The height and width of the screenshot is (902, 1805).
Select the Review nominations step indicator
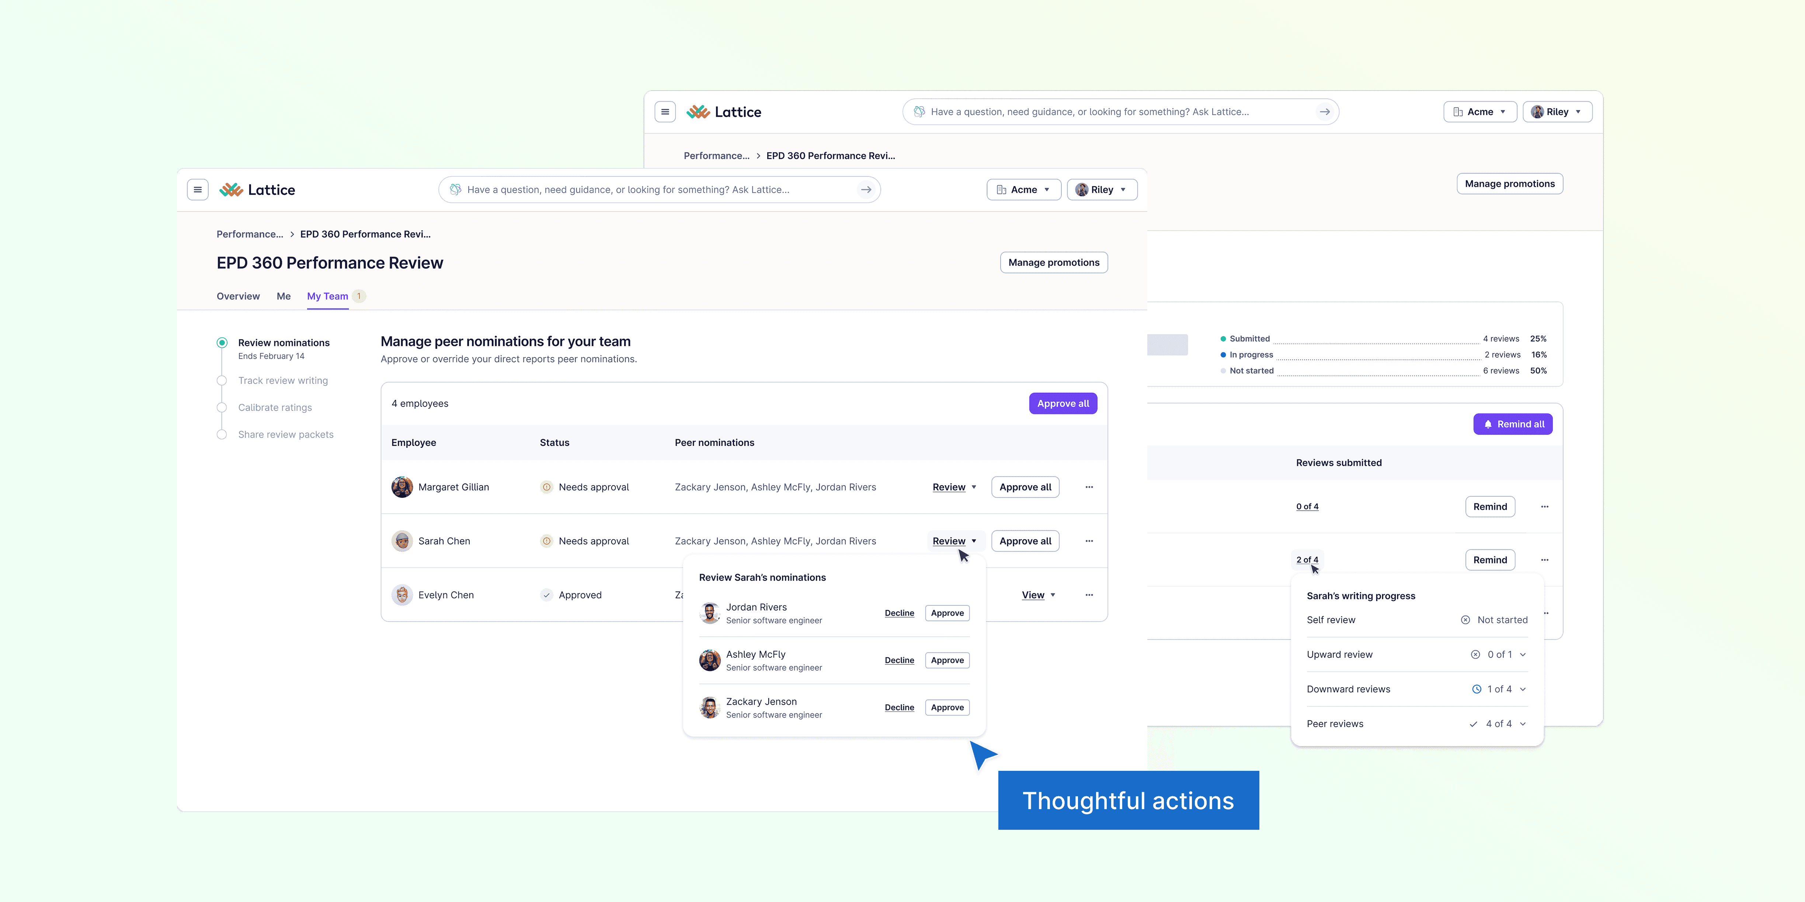coord(222,343)
